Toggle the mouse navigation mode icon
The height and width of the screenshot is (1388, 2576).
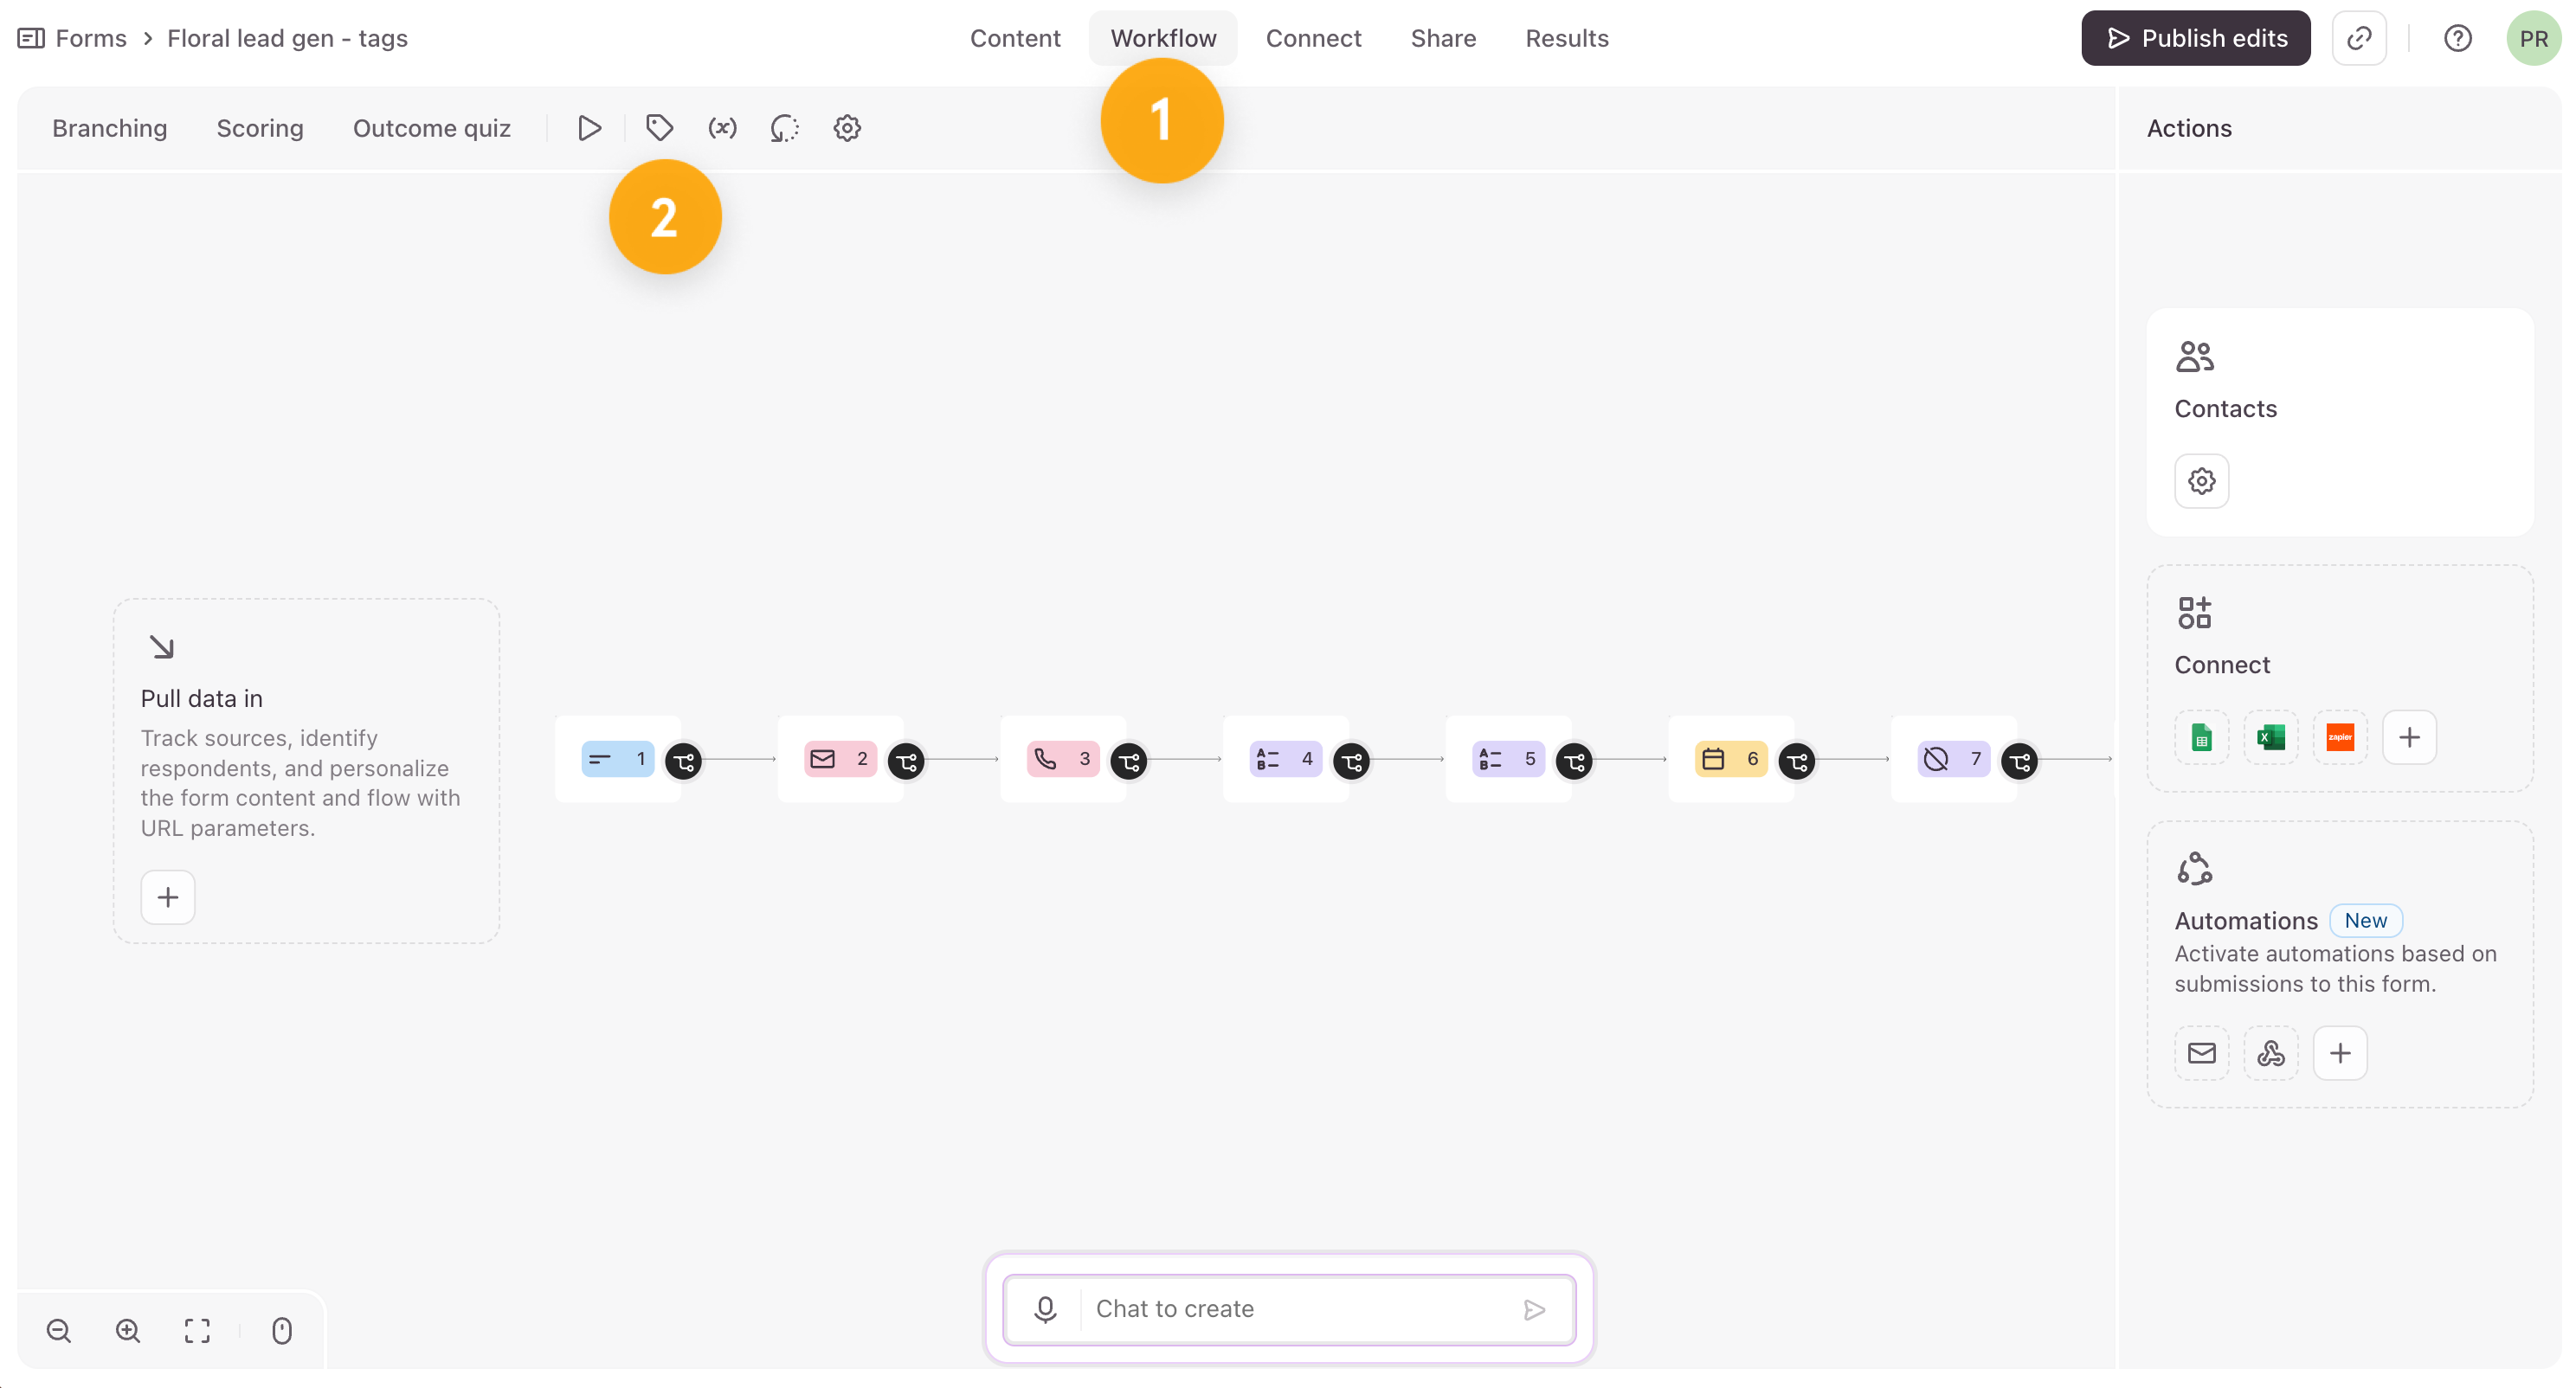pos(282,1331)
